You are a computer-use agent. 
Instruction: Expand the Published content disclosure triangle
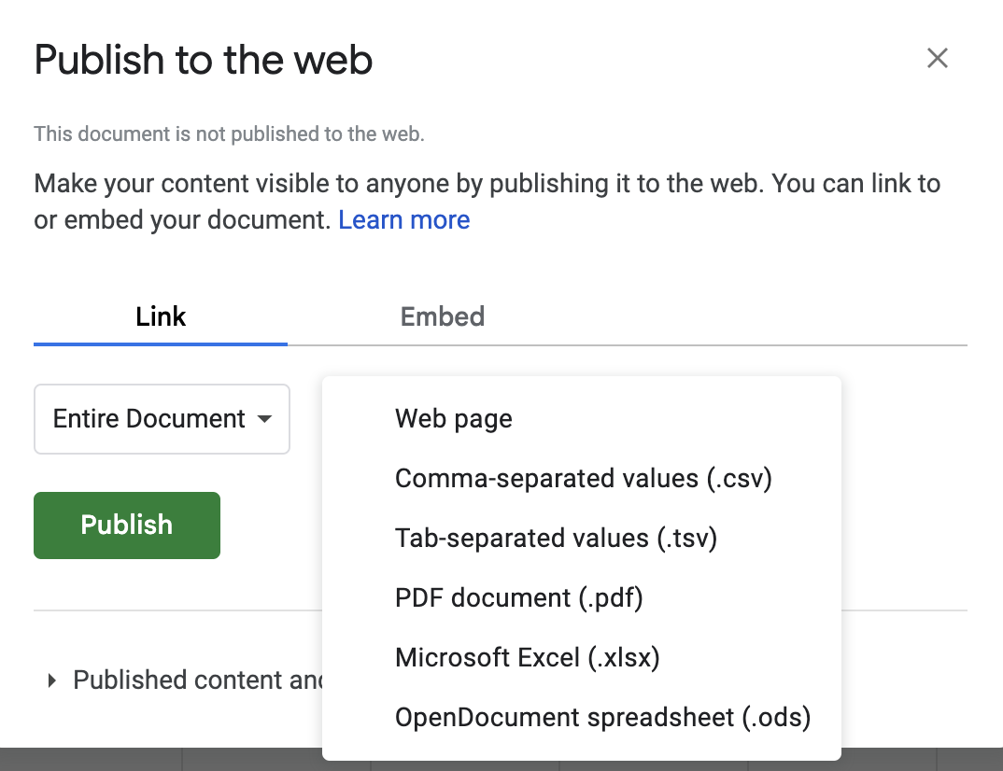(x=52, y=680)
